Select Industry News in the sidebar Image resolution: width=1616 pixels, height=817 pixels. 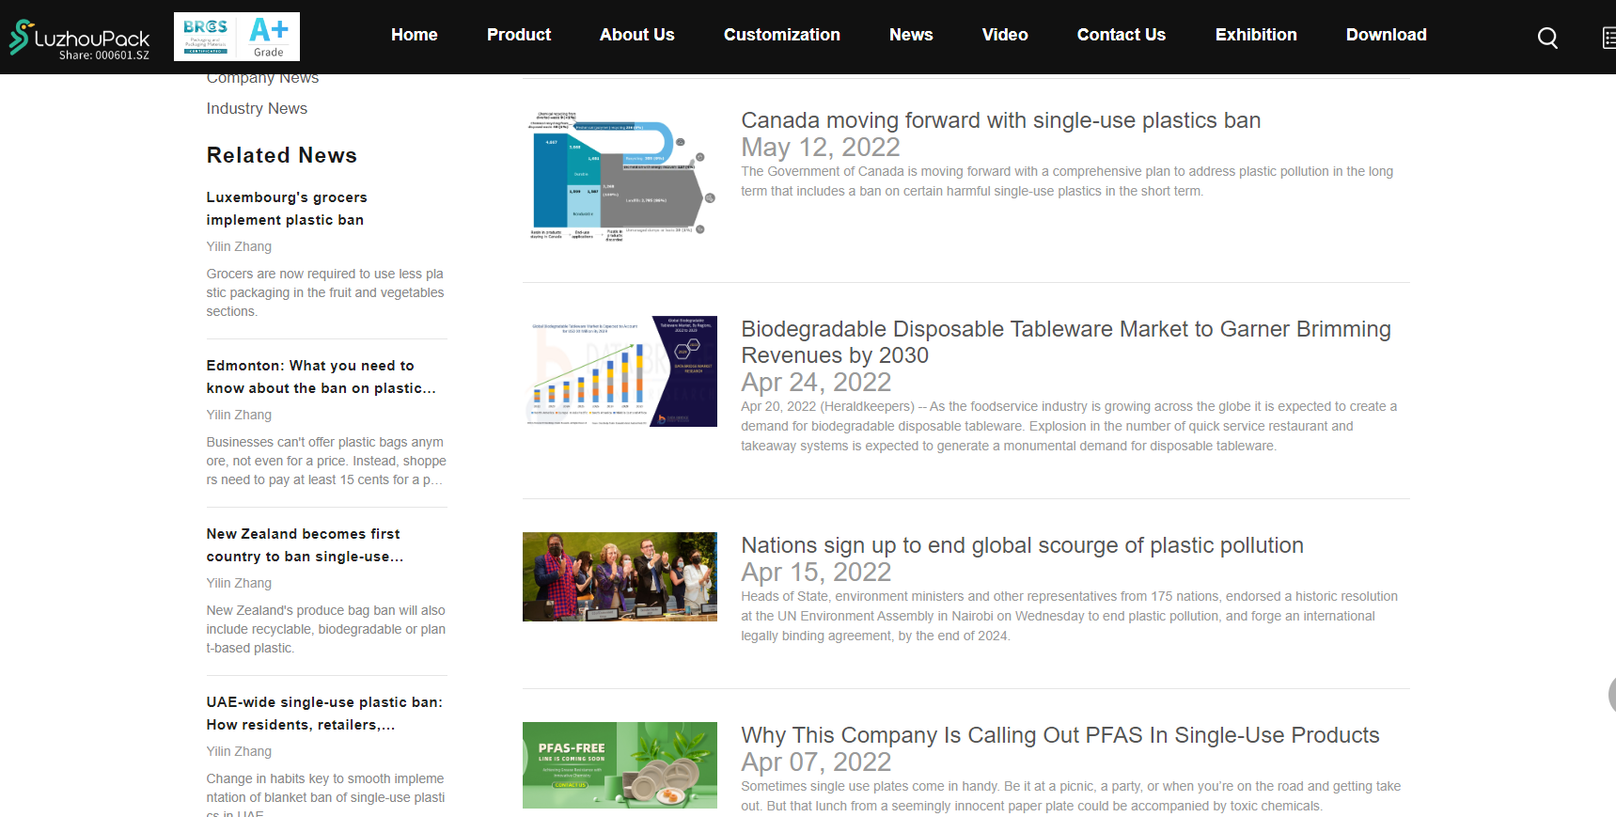coord(257,108)
